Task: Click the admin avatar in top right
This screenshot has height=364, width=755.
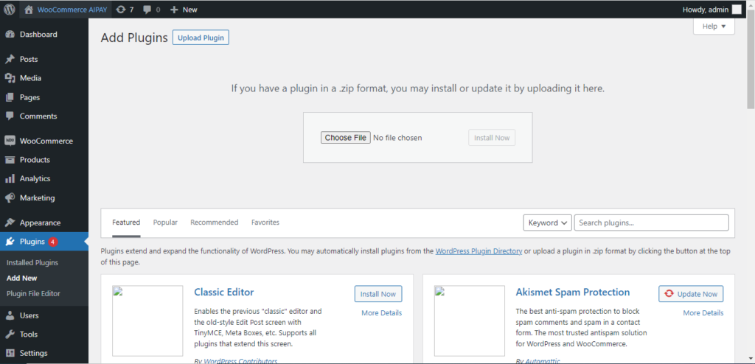Action: 737,10
